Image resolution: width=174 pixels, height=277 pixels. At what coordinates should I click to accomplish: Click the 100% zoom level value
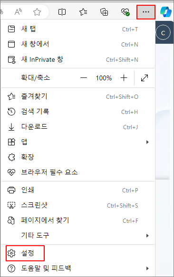click(104, 78)
